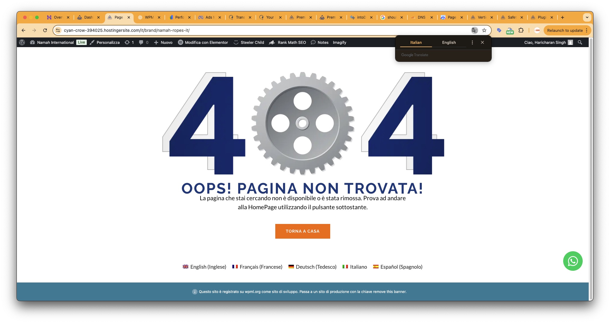Expand the tab search dropdown arrow
The height and width of the screenshot is (323, 610).
click(587, 17)
